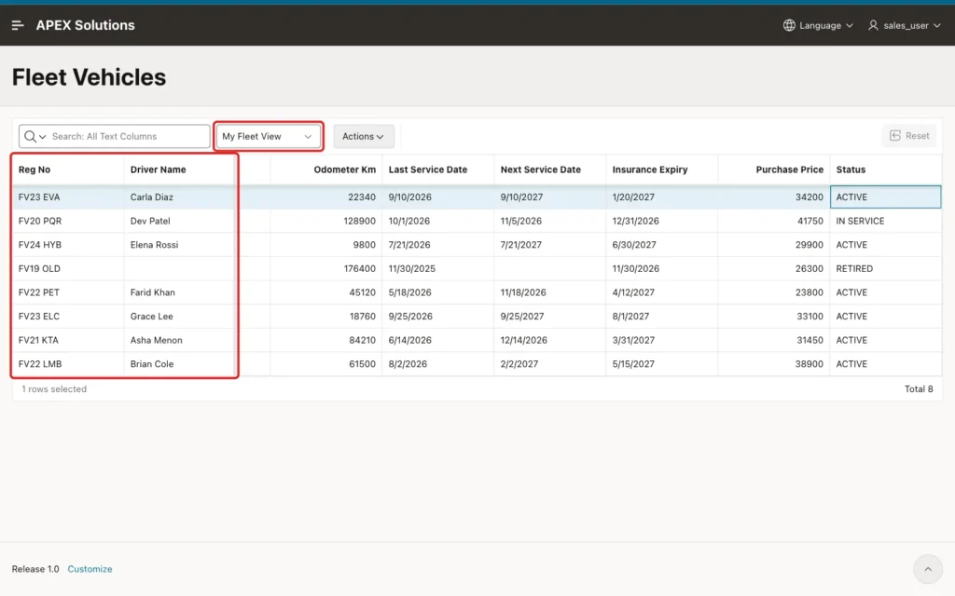Screen dimensions: 955x596
Task: Expand the sales_user account menu
Action: point(905,25)
